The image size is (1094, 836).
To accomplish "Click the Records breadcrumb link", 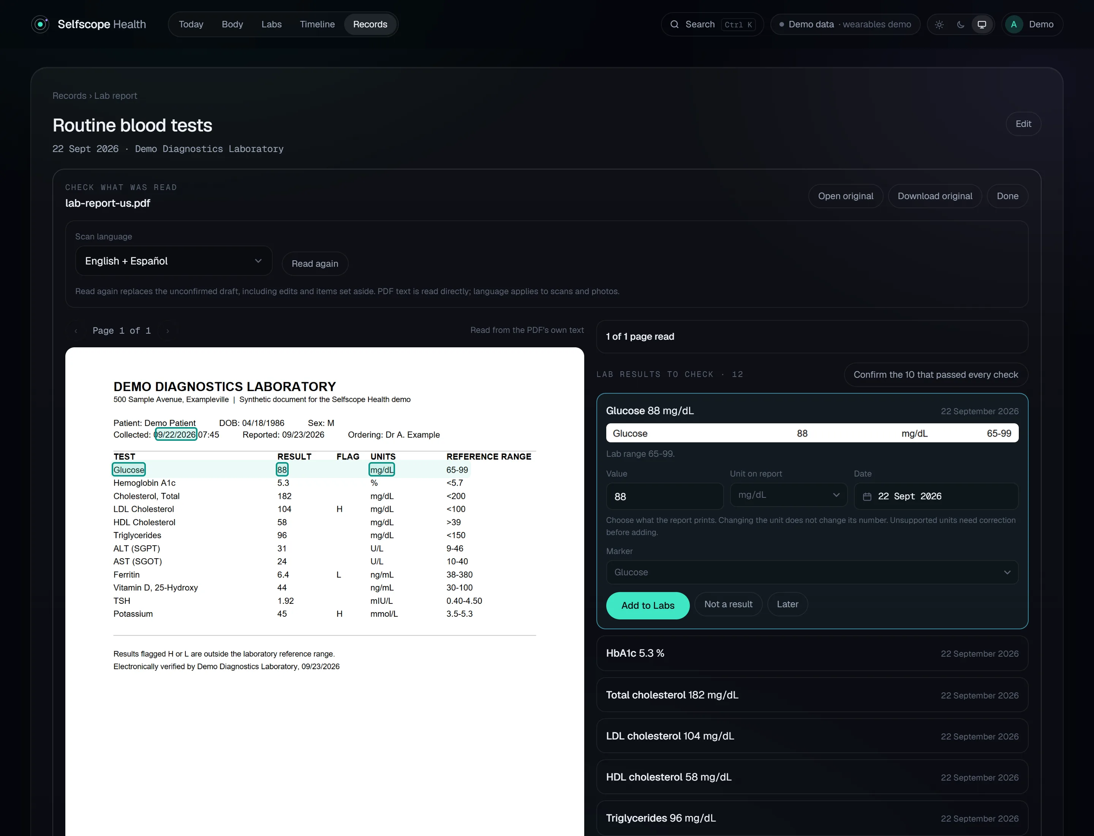I will (69, 95).
